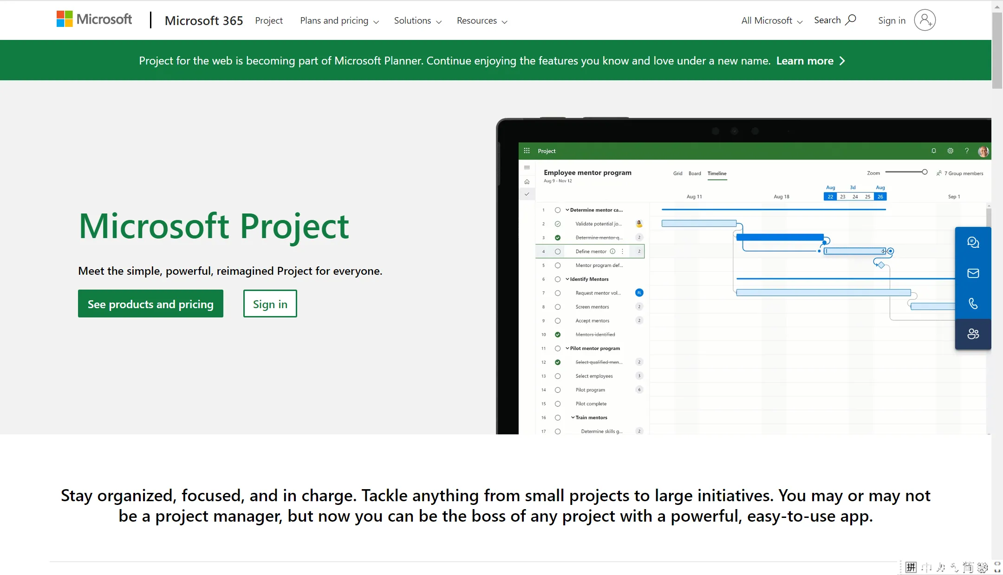Click the email notification sidebar icon
1003x575 pixels.
point(973,273)
